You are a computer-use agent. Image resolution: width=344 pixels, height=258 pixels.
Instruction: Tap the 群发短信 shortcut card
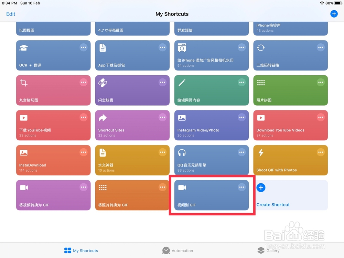[x=212, y=29]
